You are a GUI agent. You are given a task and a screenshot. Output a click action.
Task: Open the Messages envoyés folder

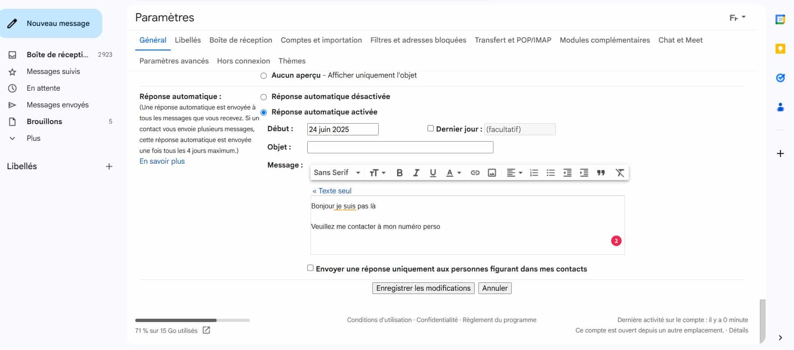coord(58,105)
